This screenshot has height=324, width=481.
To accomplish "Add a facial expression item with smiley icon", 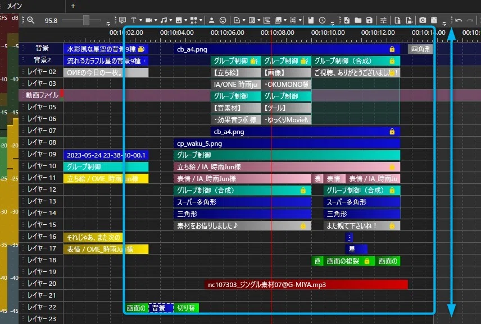I will (x=223, y=20).
